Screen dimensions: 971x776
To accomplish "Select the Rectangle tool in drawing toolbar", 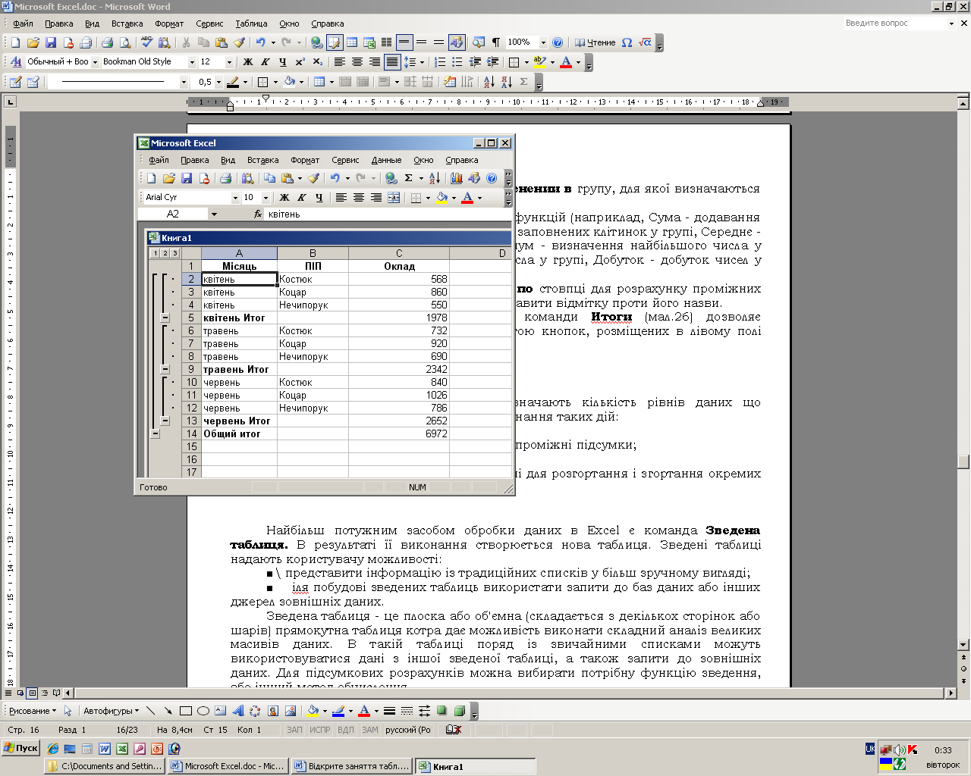I will click(x=186, y=711).
